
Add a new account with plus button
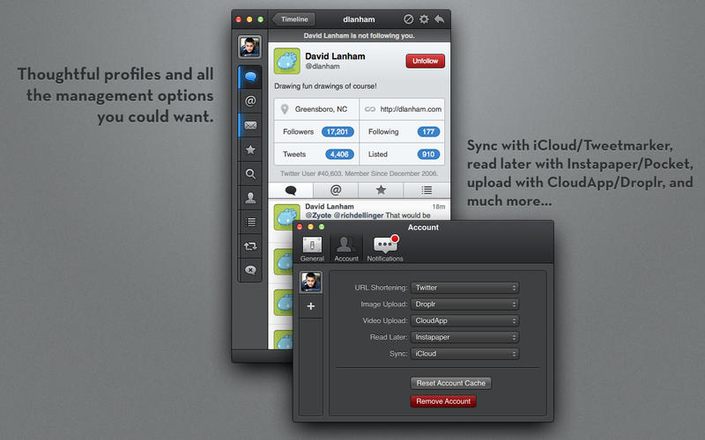311,306
